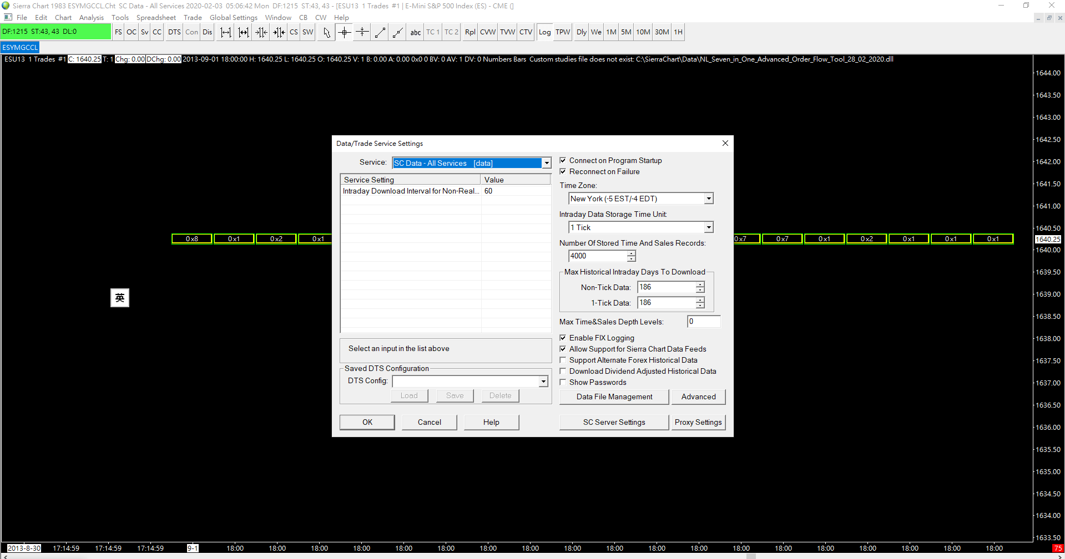This screenshot has width=1065, height=559.
Task: Click the Service Setting column header
Action: coord(411,180)
